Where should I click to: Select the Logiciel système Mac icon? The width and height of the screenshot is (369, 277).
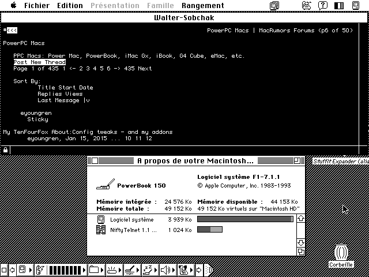[x=101, y=219]
